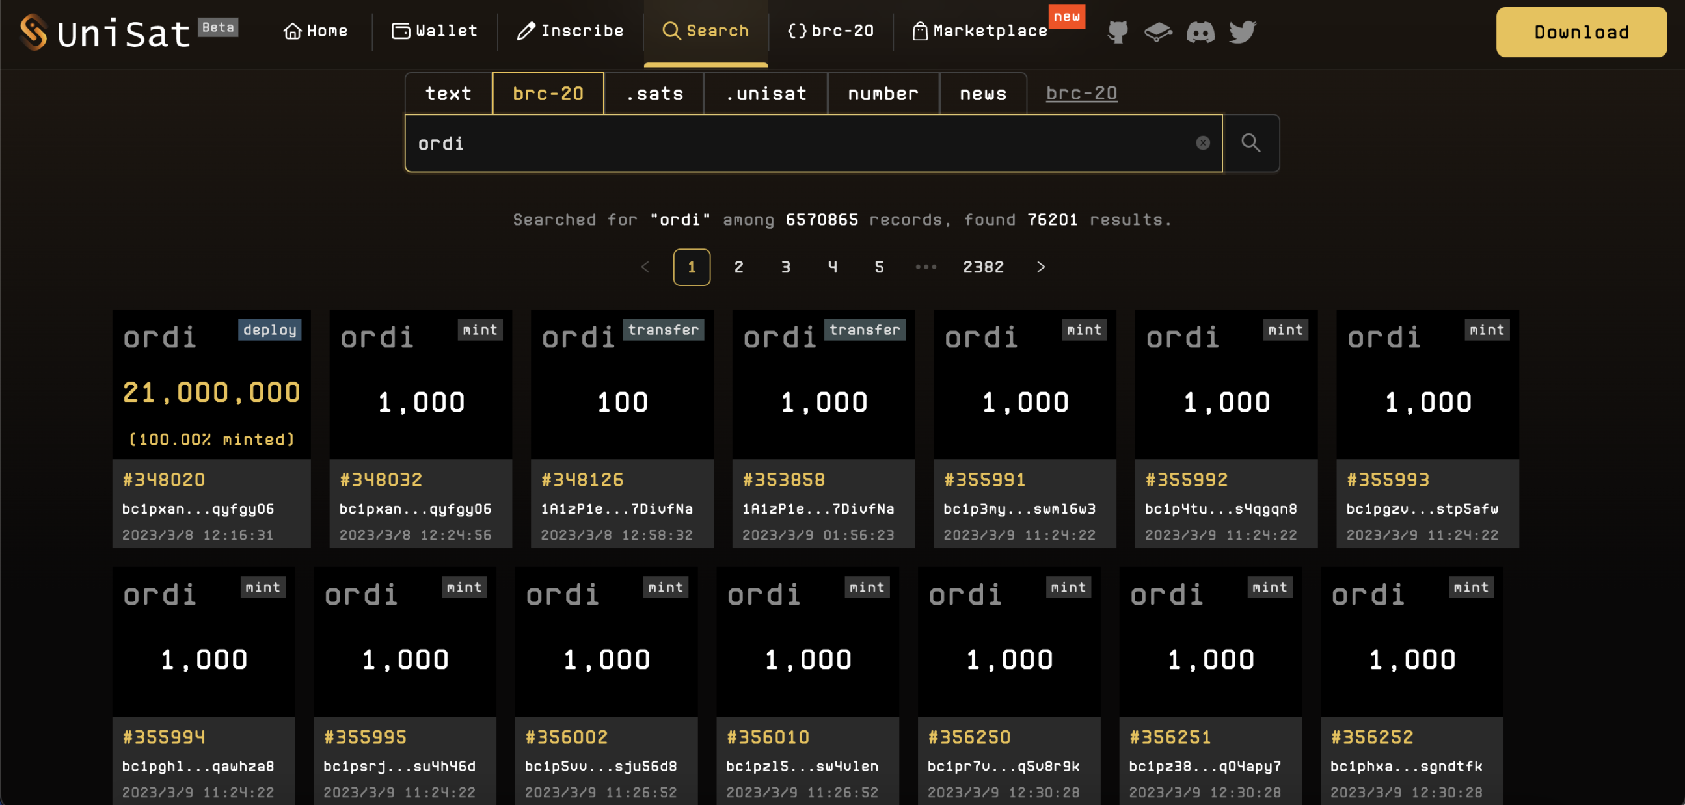
Task: Click address bc1p3my...swml6w3
Action: pyautogui.click(x=1019, y=508)
